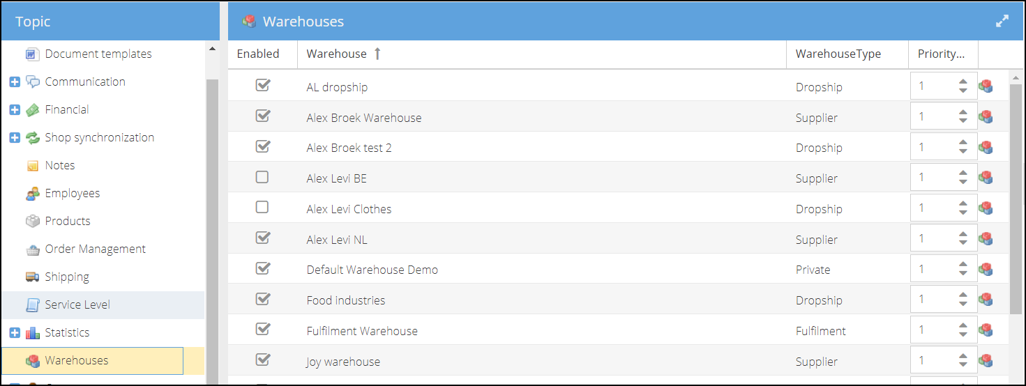Click the priority field for Joy warehouse
The height and width of the screenshot is (386, 1026).
[x=933, y=361]
